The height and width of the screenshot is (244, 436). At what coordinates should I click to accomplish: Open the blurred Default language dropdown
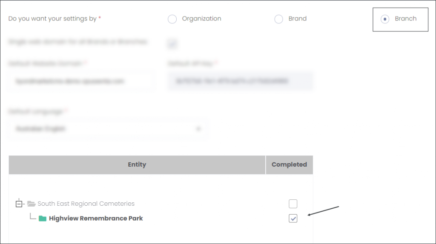point(109,129)
